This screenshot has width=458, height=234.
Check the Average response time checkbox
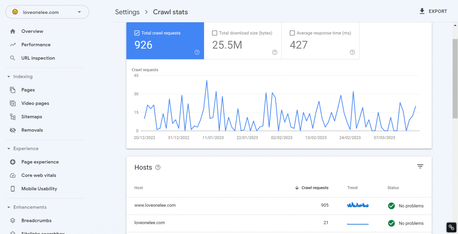click(x=292, y=33)
